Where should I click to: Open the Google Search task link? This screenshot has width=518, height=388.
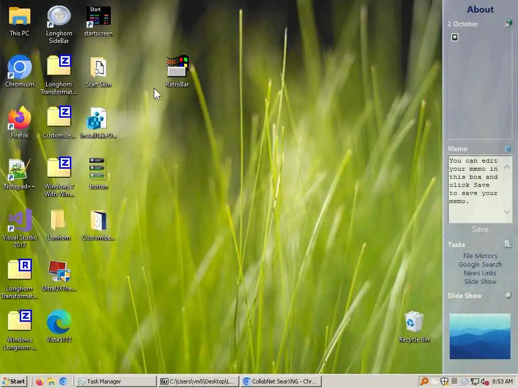click(x=480, y=265)
